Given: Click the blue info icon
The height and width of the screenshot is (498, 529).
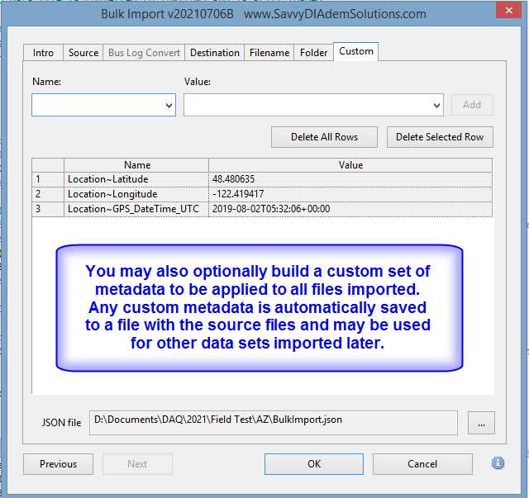Looking at the screenshot, I should point(498,463).
